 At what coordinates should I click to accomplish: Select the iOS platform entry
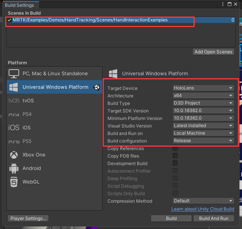(54, 127)
